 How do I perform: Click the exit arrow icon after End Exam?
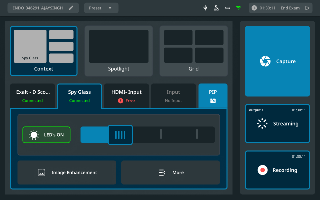pos(307,8)
